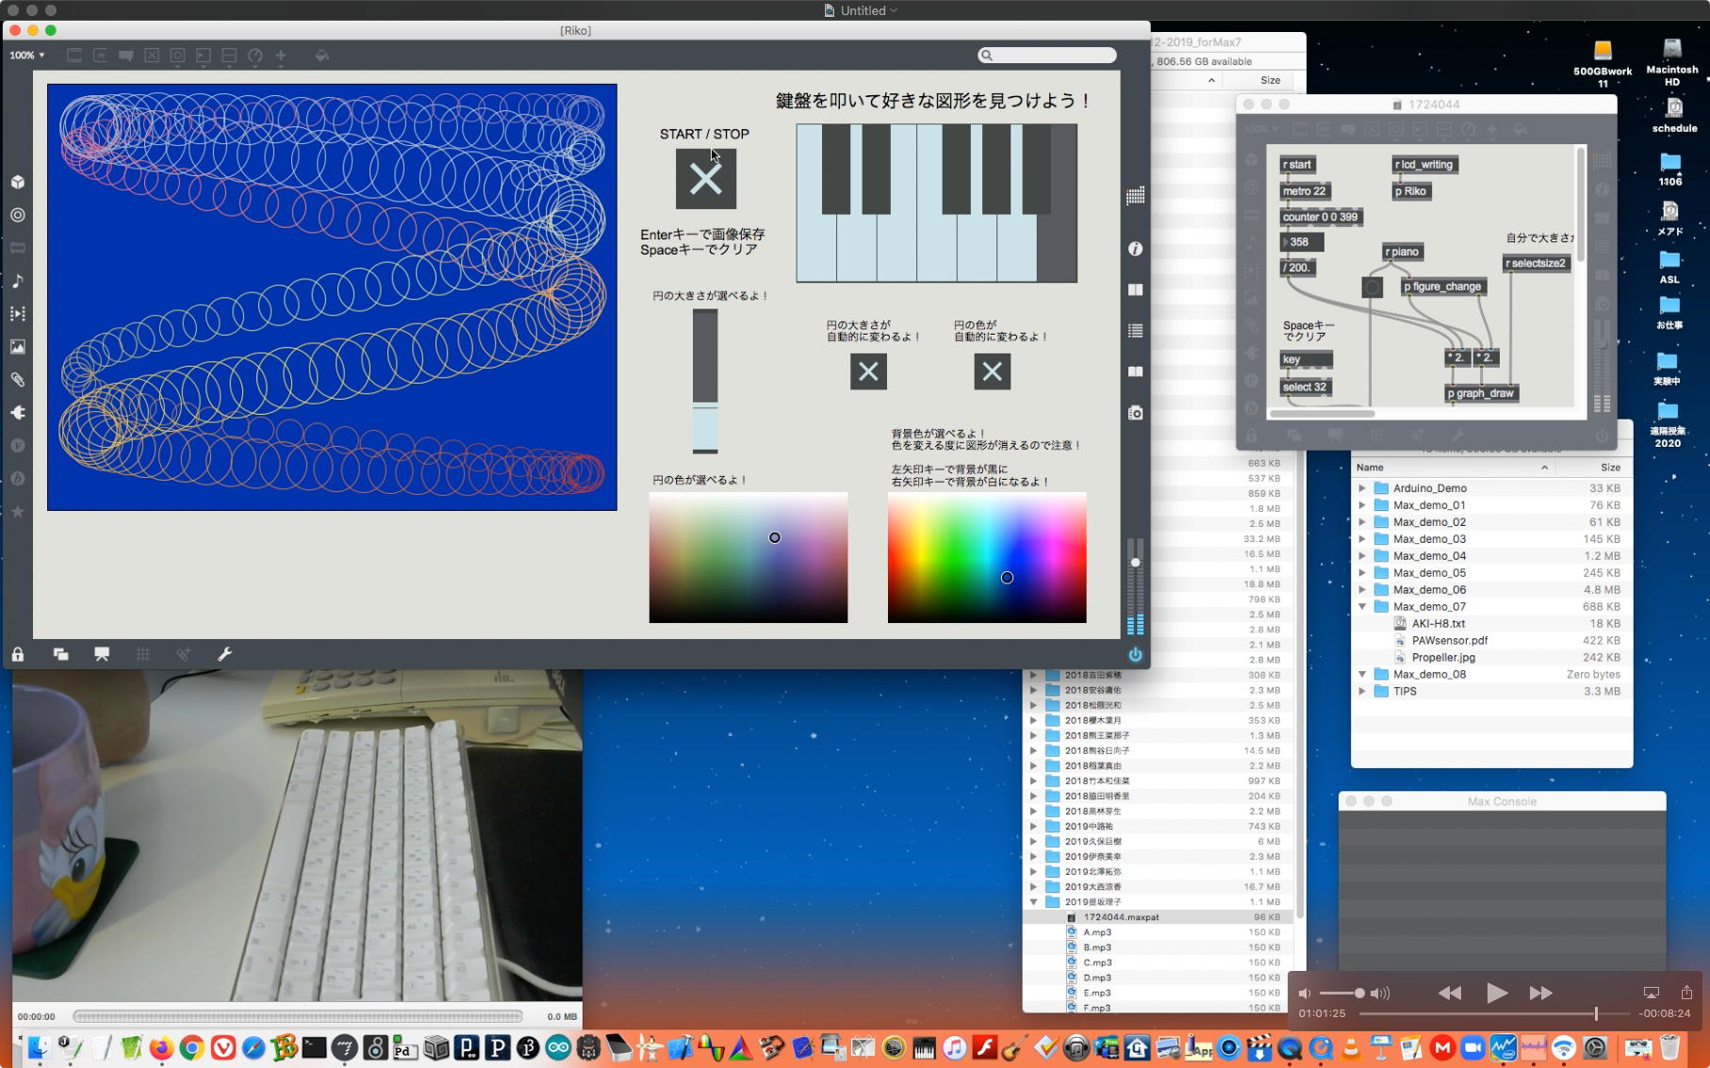Click the circle size vertical slider
The width and height of the screenshot is (1710, 1068).
(x=705, y=381)
